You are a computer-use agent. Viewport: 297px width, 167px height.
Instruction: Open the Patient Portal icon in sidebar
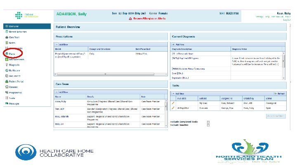(x=7, y=81)
